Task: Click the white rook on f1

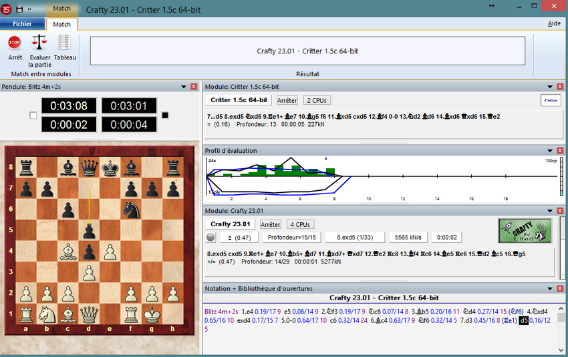Action: coord(131,315)
